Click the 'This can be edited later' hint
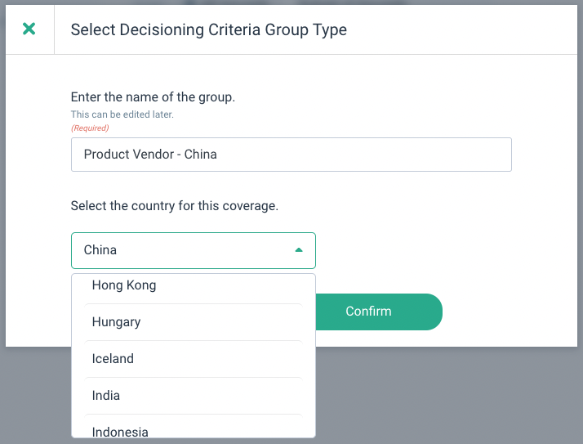583x444 pixels. tap(122, 114)
